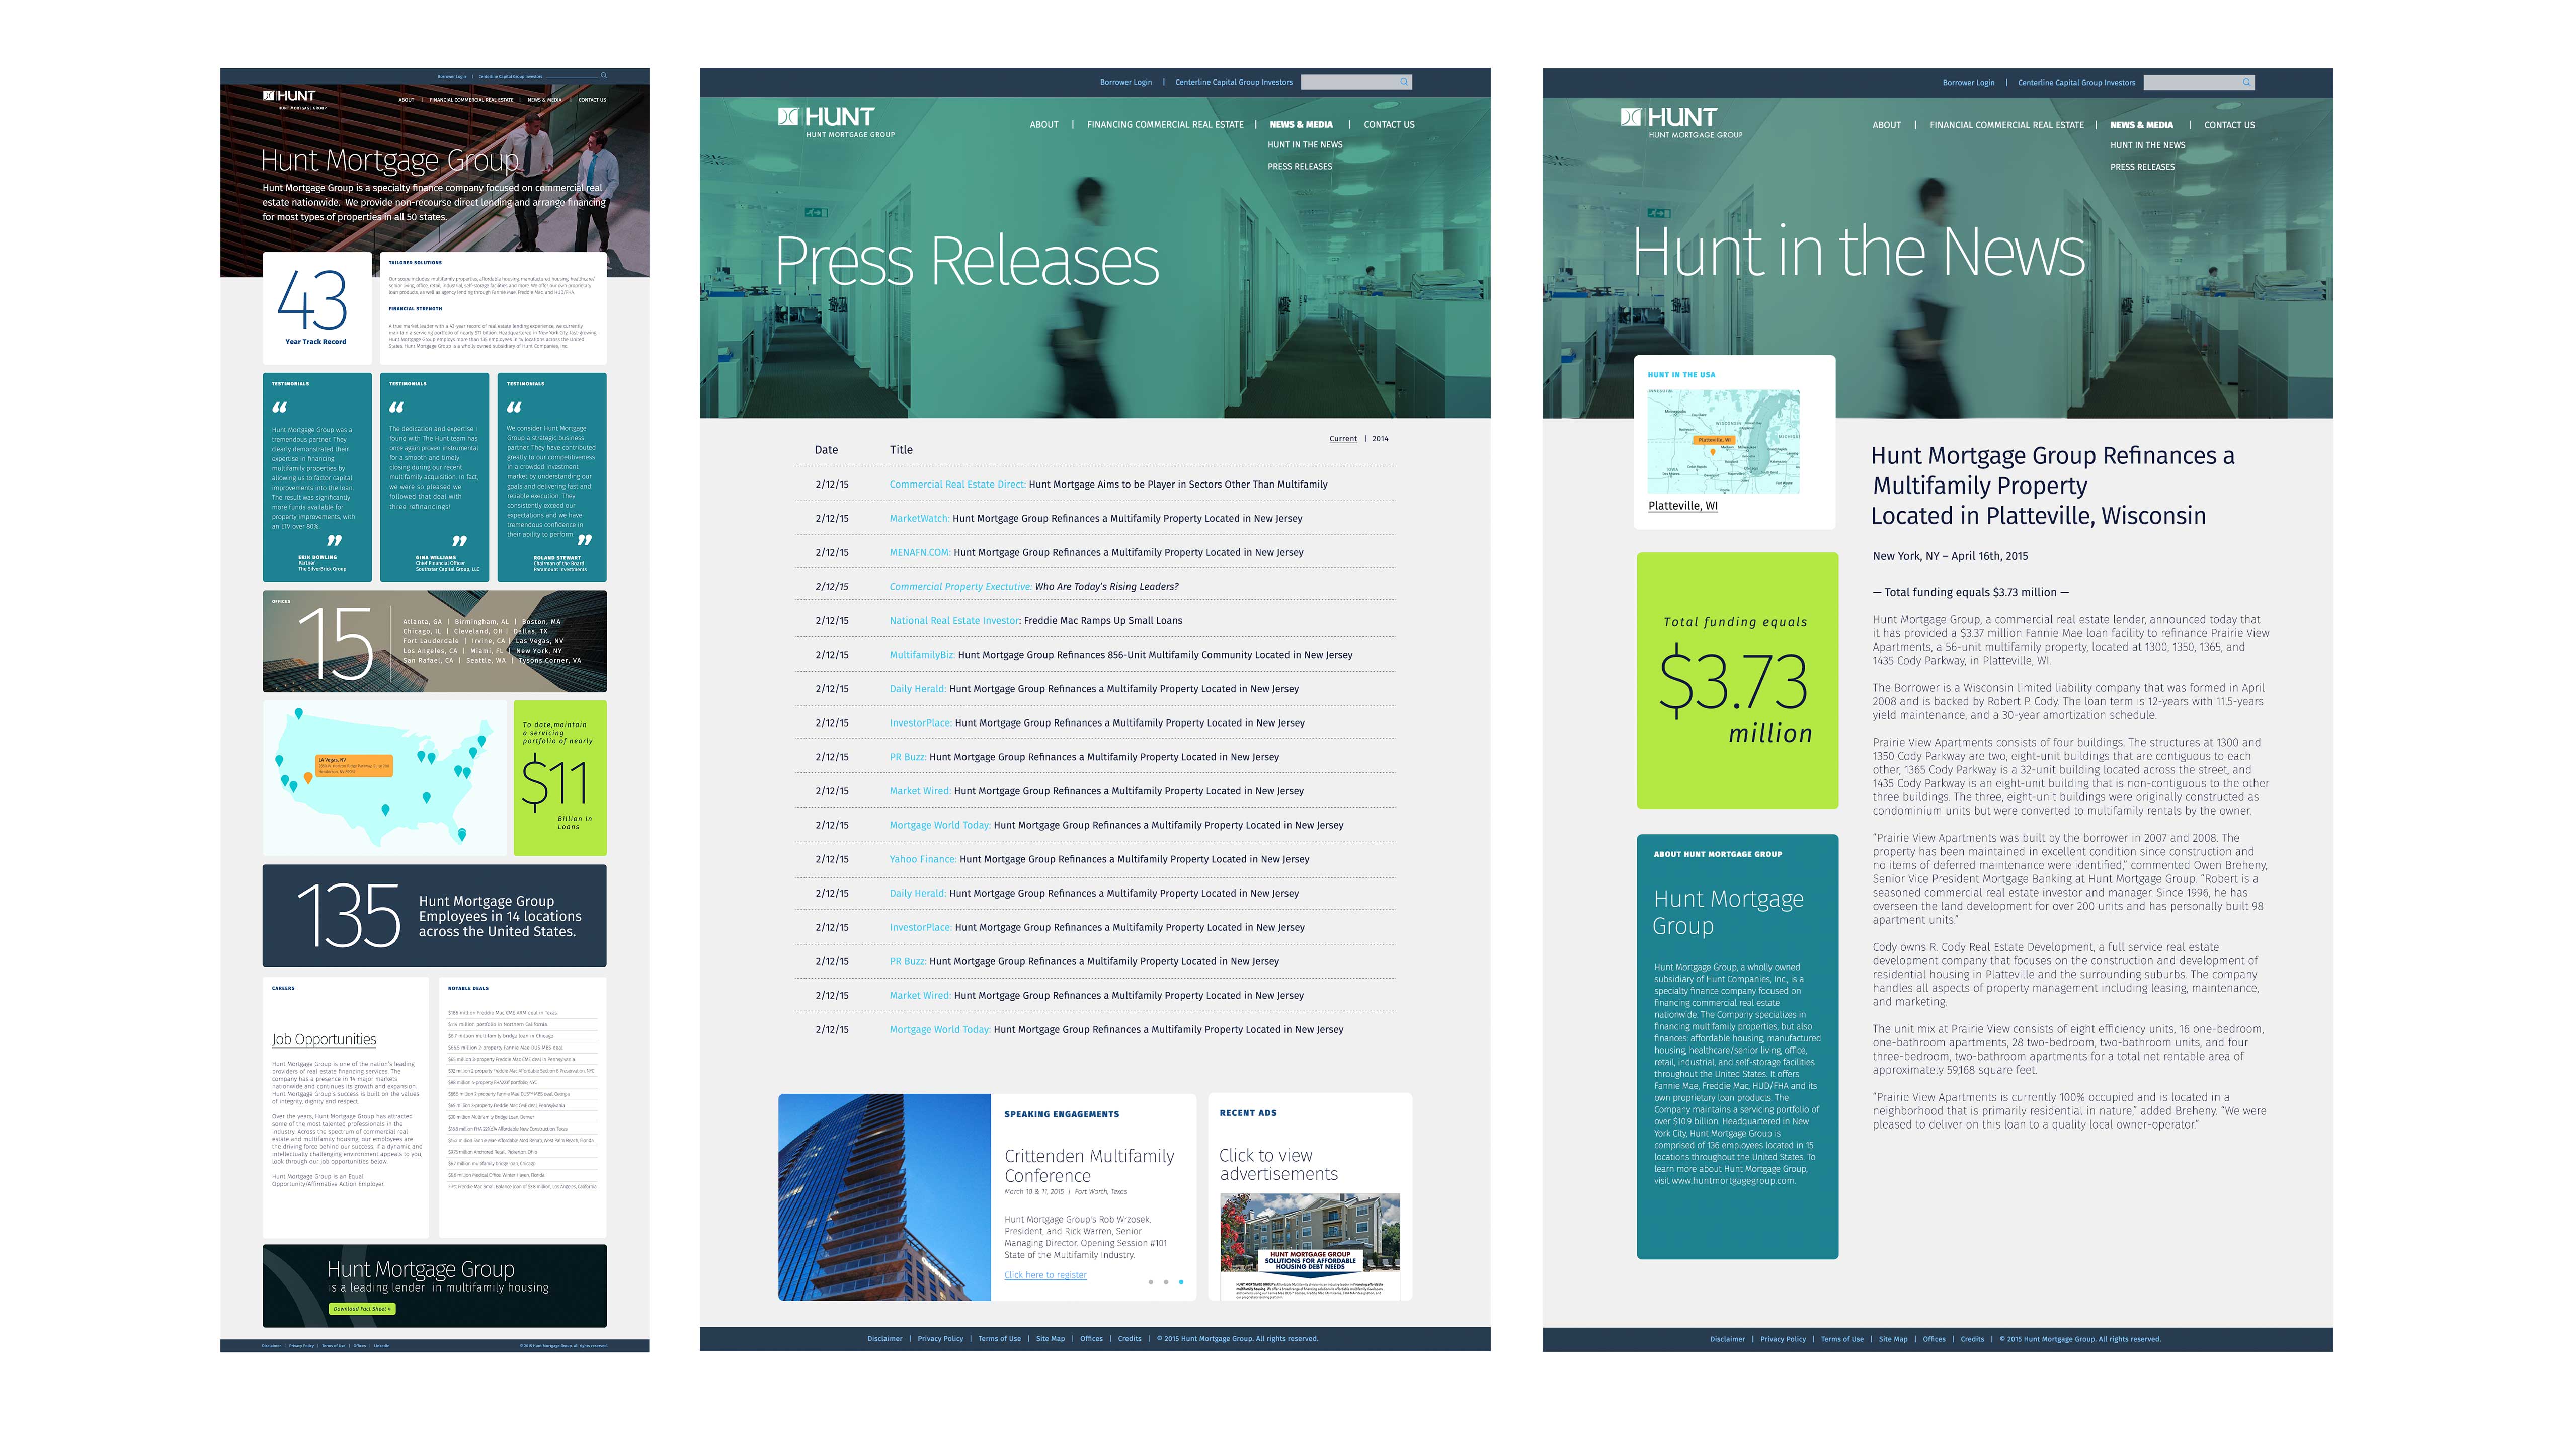Viewport: 2576px width, 1449px height.
Task: Open the Yahoo Finance press release
Action: coord(1099,859)
